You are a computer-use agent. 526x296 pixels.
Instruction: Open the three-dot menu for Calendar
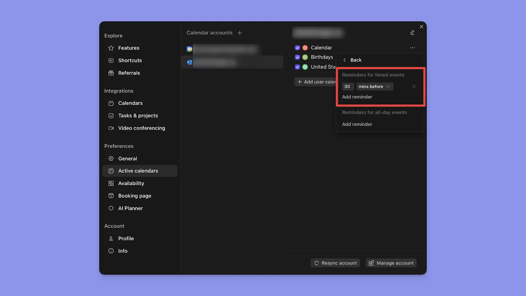[x=413, y=48]
